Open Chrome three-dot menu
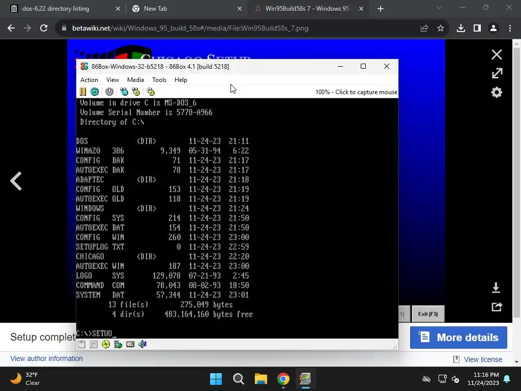 pyautogui.click(x=510, y=29)
